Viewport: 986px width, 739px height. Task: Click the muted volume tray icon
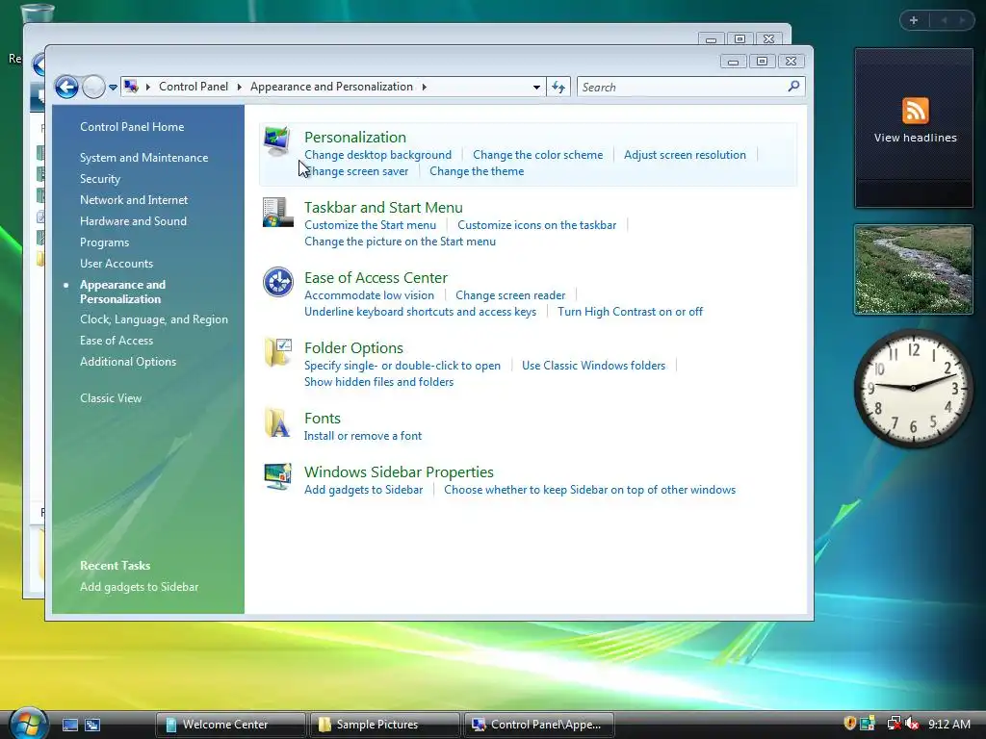[912, 724]
